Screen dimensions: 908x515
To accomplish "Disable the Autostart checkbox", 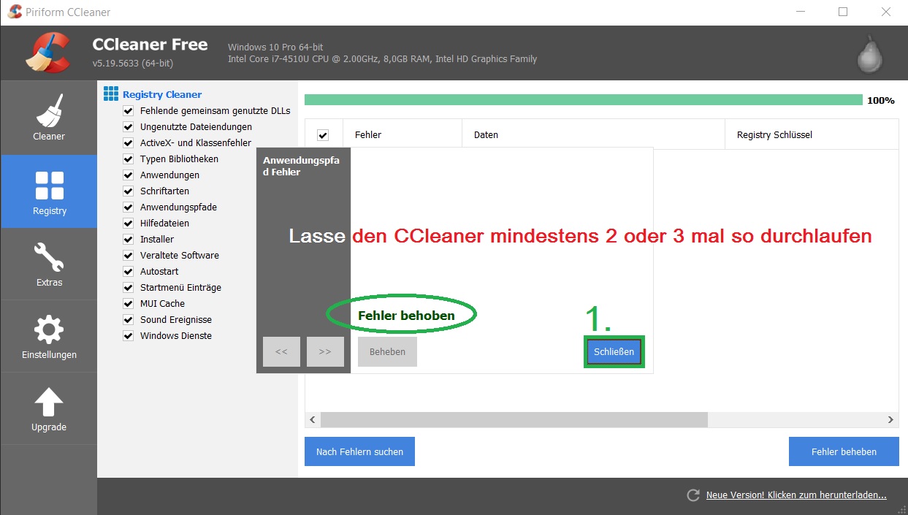I will pyautogui.click(x=129, y=272).
